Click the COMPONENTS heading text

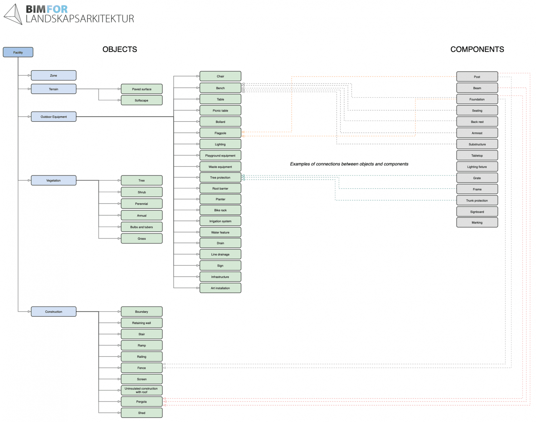[477, 50]
